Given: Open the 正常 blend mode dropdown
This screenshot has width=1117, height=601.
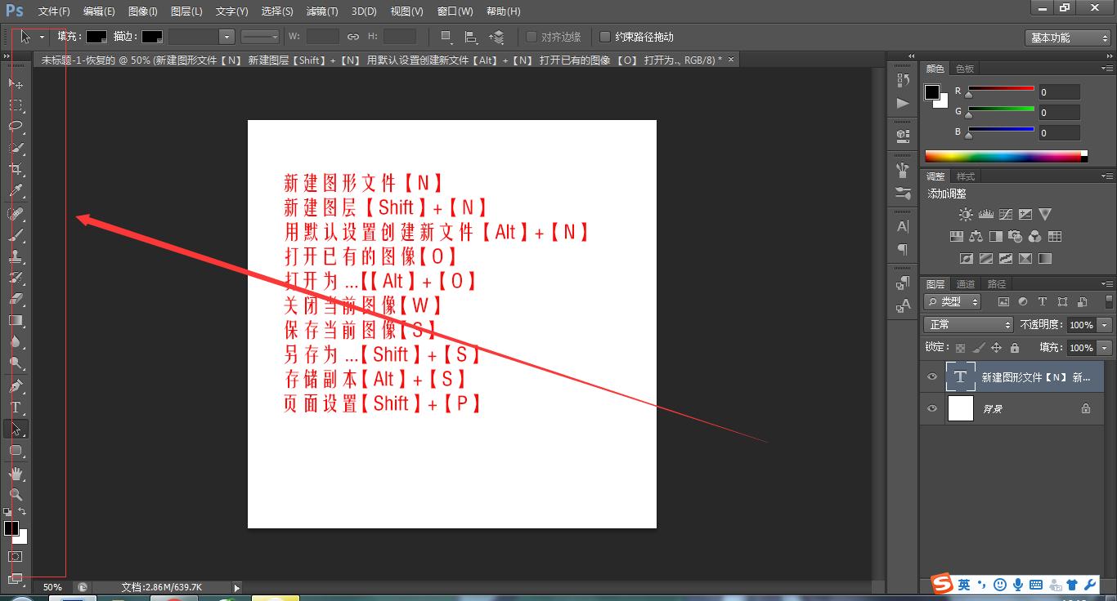Looking at the screenshot, I should point(969,325).
